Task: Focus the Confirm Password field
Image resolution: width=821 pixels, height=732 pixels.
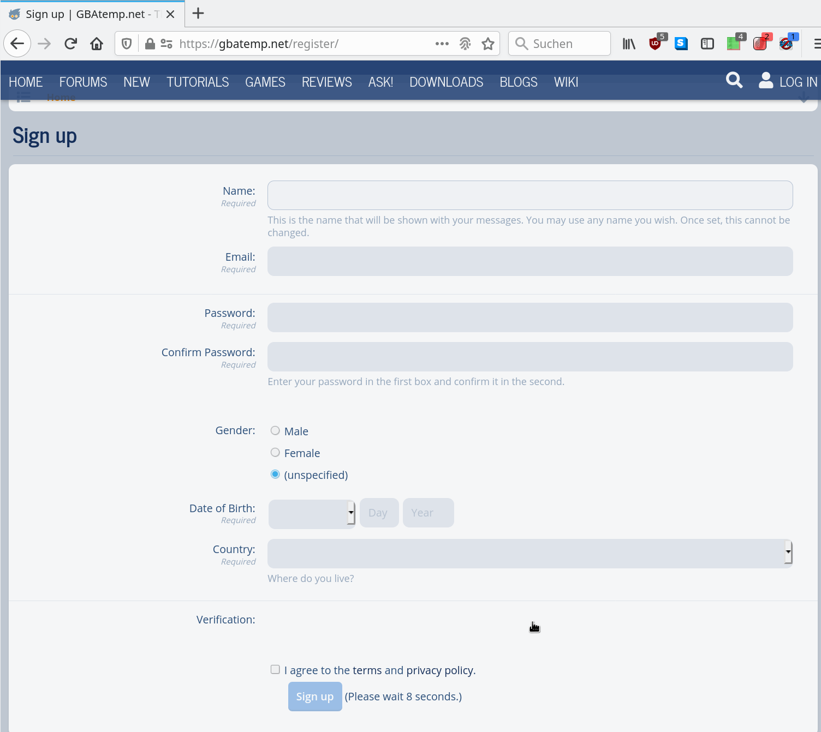Action: point(530,357)
